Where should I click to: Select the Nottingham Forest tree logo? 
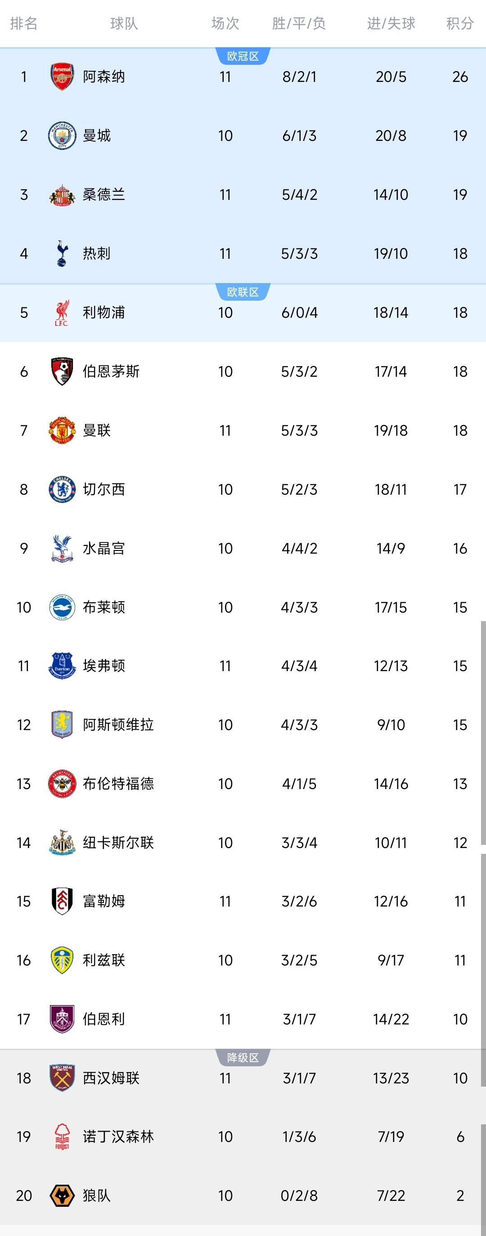click(62, 1137)
